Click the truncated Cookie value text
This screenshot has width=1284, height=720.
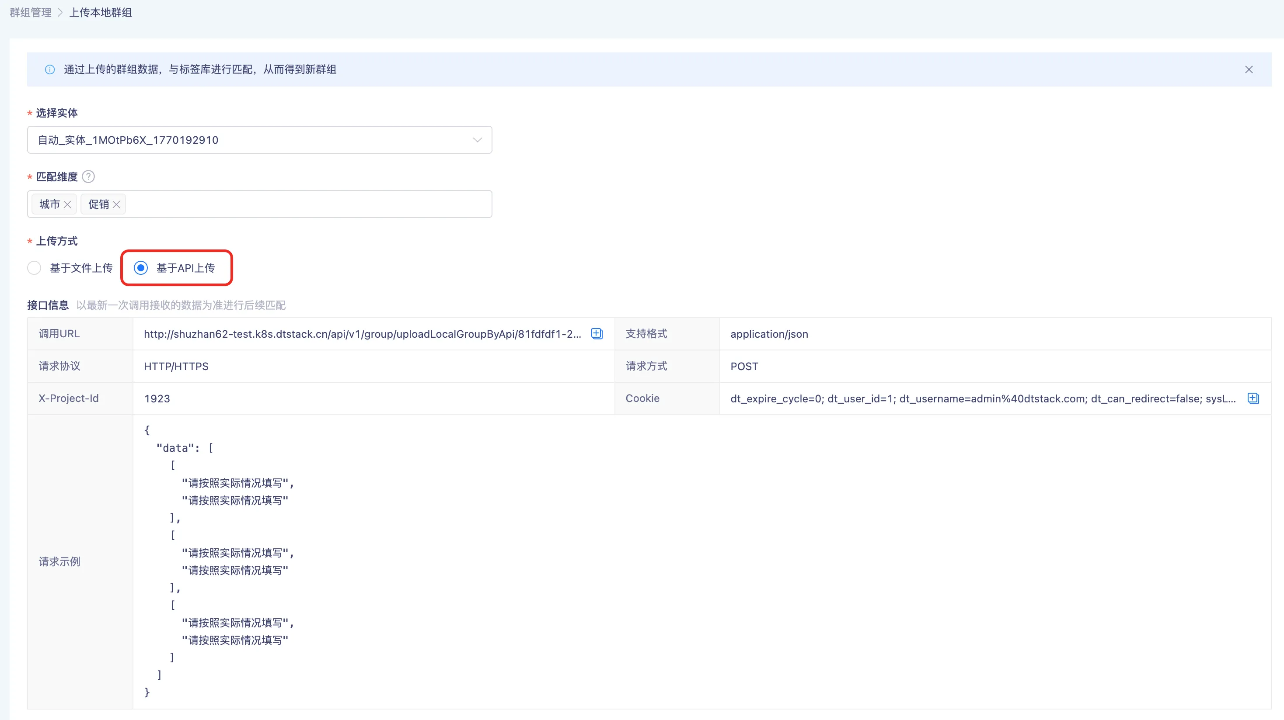pyautogui.click(x=983, y=399)
